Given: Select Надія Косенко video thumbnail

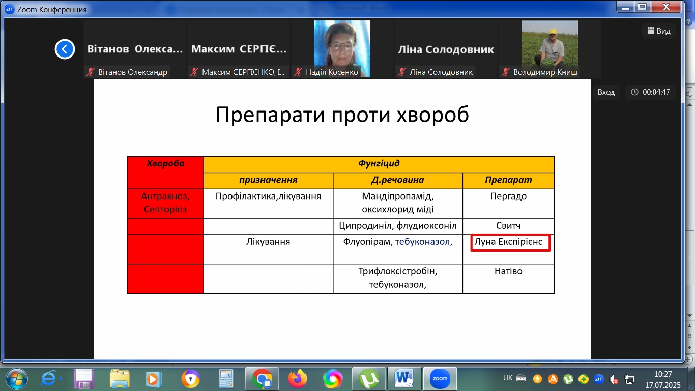Looking at the screenshot, I should (342, 49).
